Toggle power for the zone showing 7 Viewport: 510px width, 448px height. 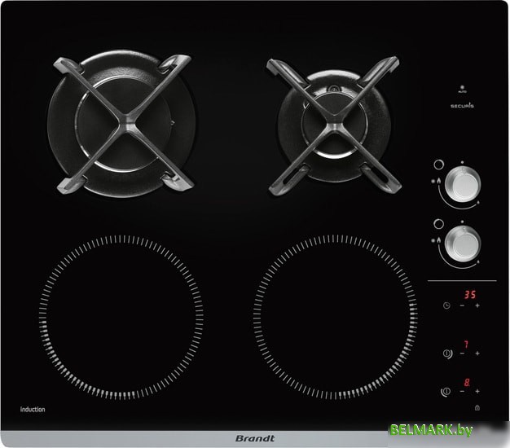pyautogui.click(x=446, y=354)
